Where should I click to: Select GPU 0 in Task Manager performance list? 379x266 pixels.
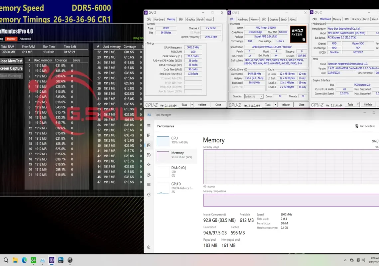tap(177, 188)
